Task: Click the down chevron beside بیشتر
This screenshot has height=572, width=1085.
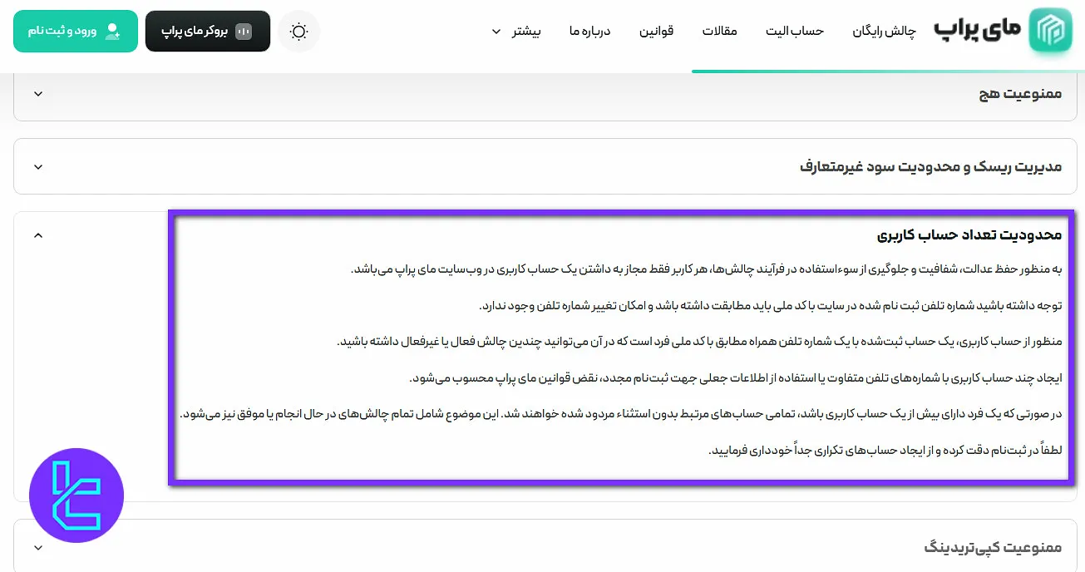Action: (496, 32)
